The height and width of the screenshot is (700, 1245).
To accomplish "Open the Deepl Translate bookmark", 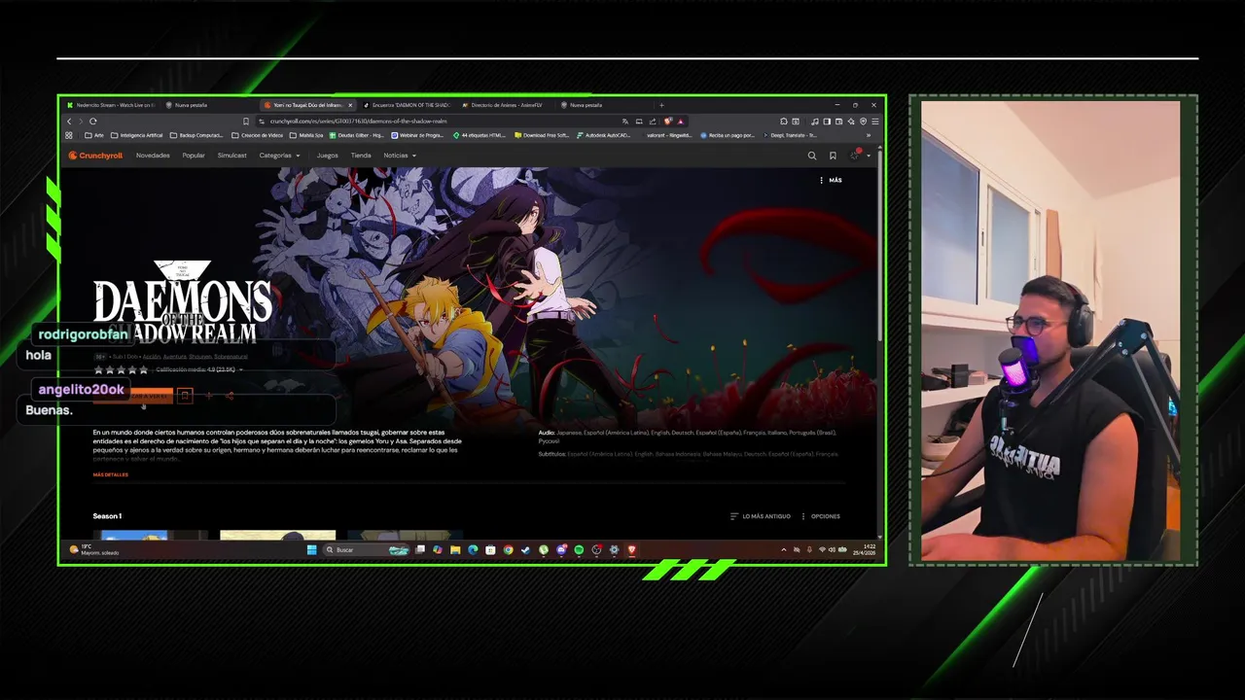I will [789, 135].
